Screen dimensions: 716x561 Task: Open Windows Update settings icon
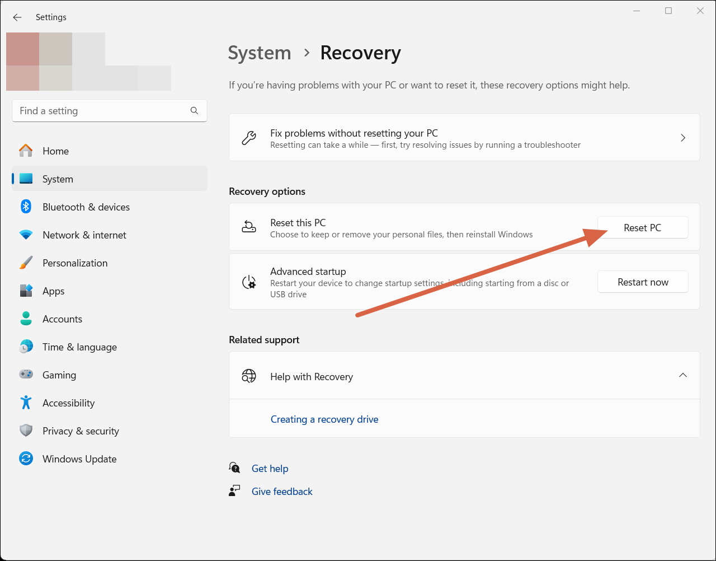26,459
